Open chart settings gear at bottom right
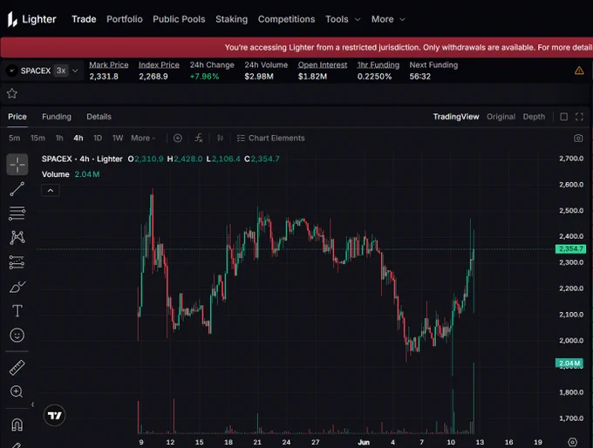This screenshot has height=448, width=593. (573, 442)
